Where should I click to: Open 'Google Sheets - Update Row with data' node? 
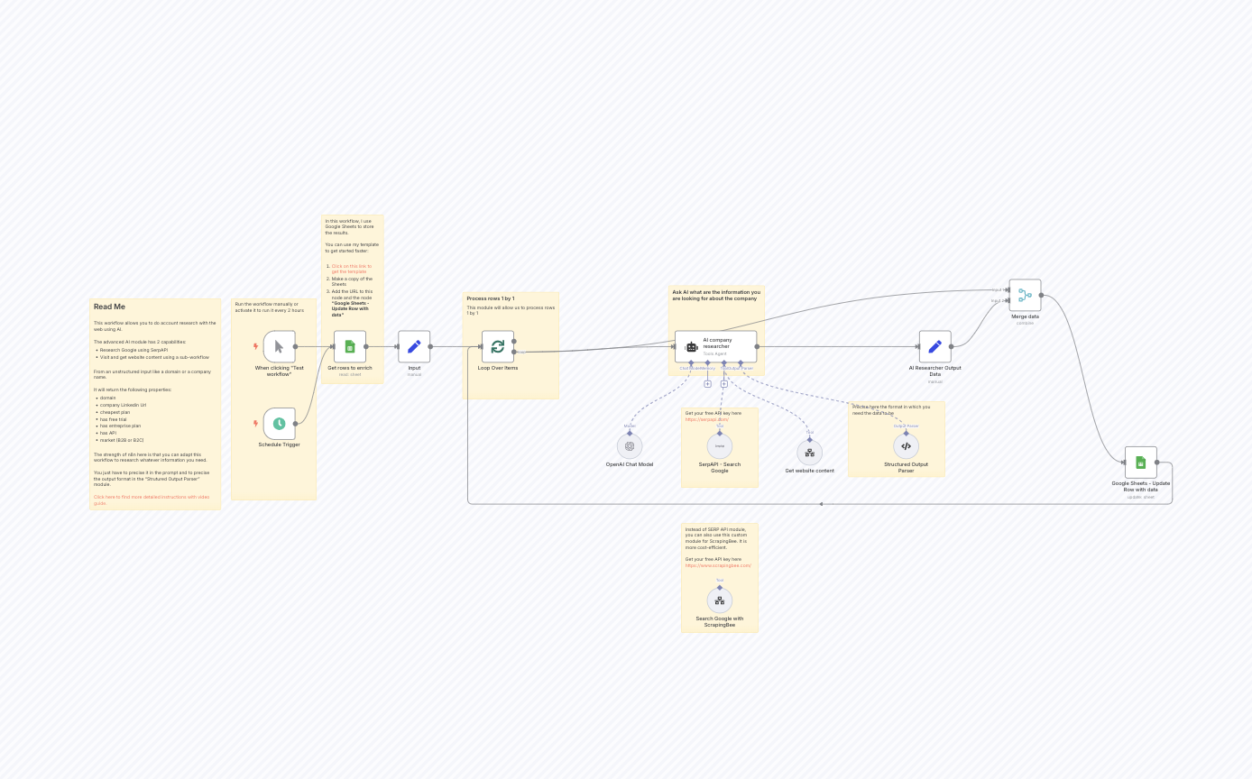click(x=1140, y=463)
